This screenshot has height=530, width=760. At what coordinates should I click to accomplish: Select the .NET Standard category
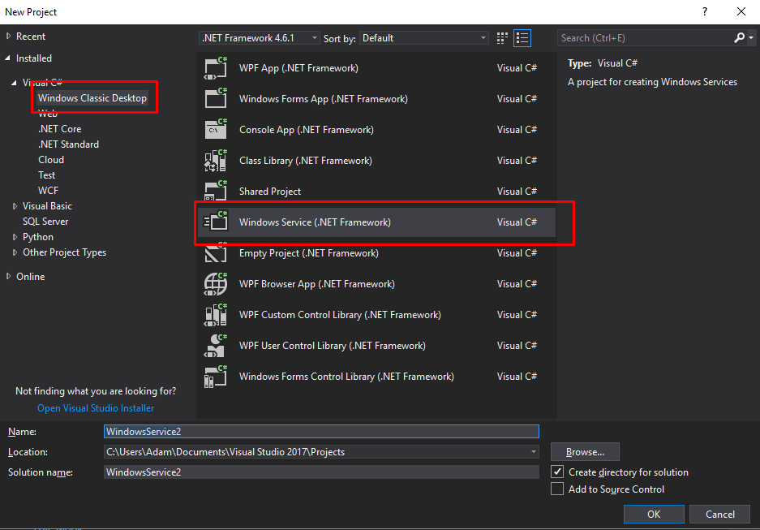[x=68, y=144]
